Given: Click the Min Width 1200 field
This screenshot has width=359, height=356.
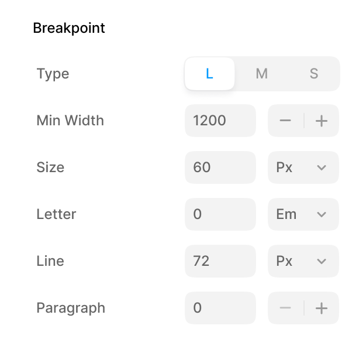Looking at the screenshot, I should tap(220, 121).
